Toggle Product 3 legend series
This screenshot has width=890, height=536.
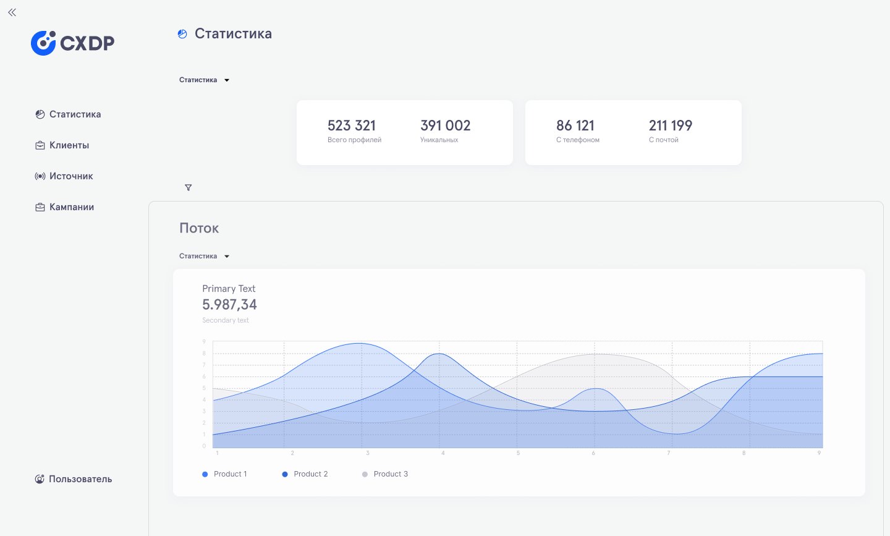click(384, 474)
